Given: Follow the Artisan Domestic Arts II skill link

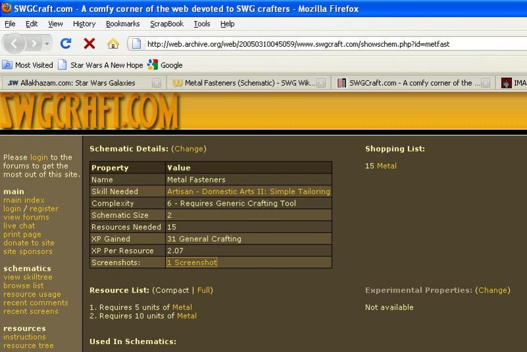Looking at the screenshot, I should tap(248, 191).
